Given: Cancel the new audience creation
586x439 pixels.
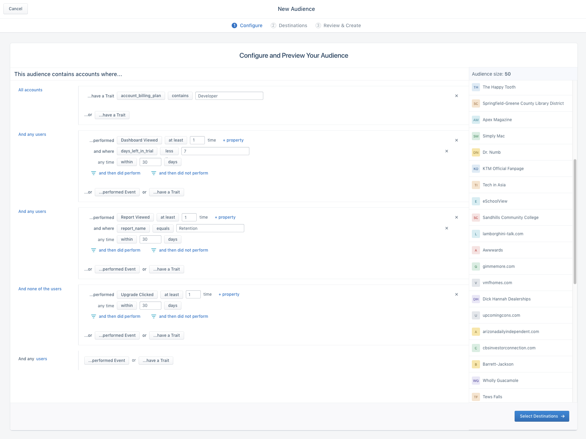Looking at the screenshot, I should [x=16, y=9].
